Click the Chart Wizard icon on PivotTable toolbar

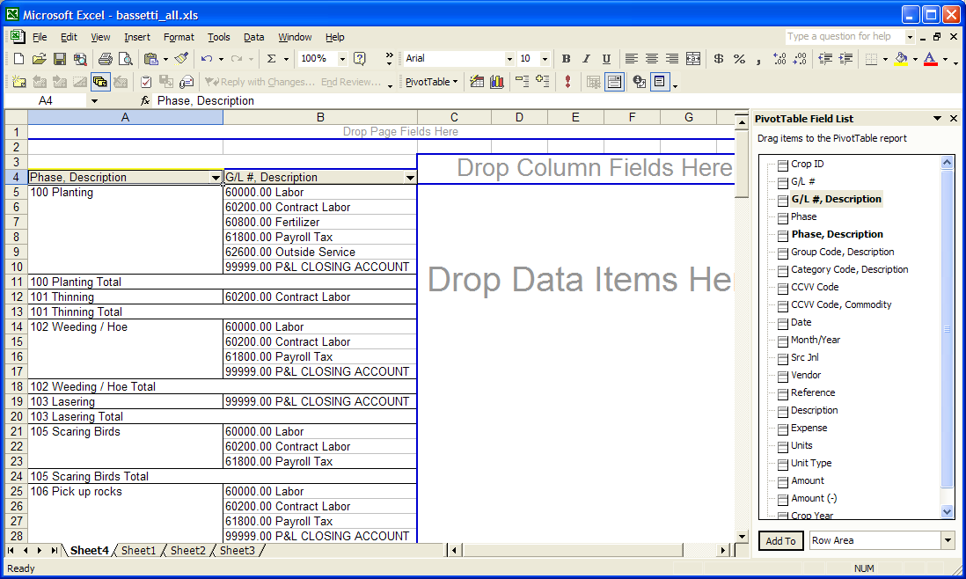coord(497,82)
